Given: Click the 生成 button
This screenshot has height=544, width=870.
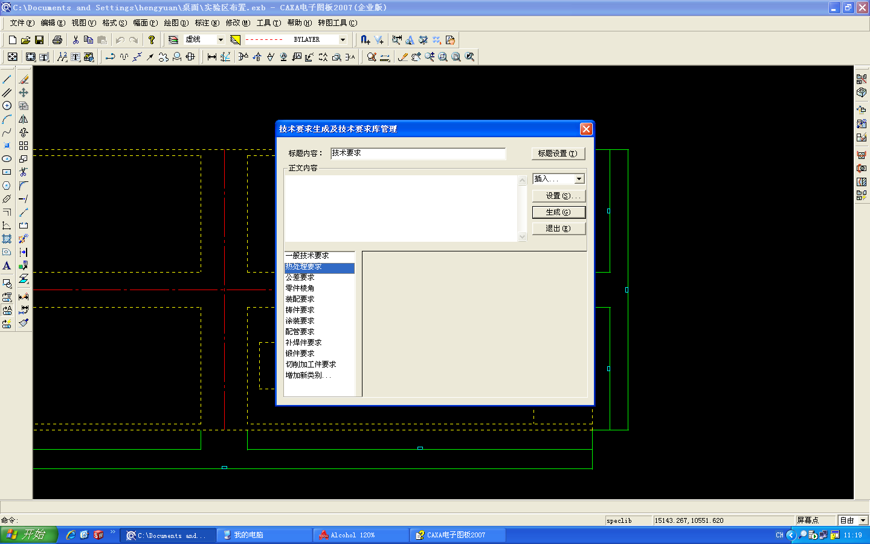Looking at the screenshot, I should [558, 212].
